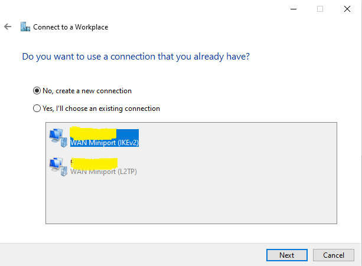Select the highlighted WAN Miniport (IKEv2) text
This screenshot has height=266, width=362.
tap(105, 143)
